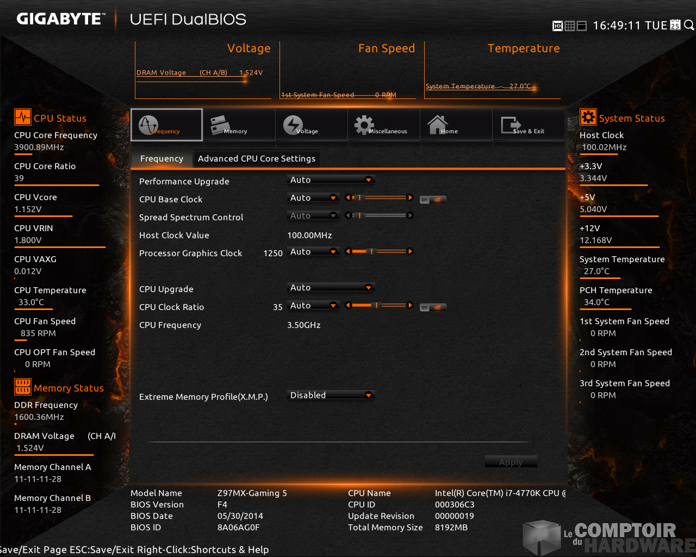
Task: Switch to HD resolution mode icon
Action: 557,26
